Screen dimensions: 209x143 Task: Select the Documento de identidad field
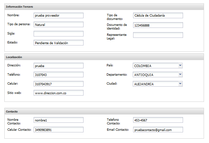pos(158,25)
